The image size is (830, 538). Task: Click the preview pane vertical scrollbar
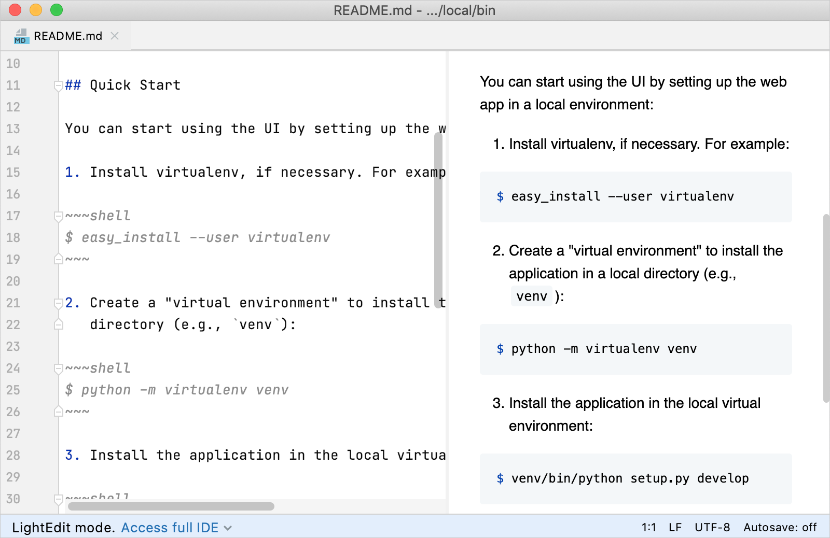click(x=826, y=308)
